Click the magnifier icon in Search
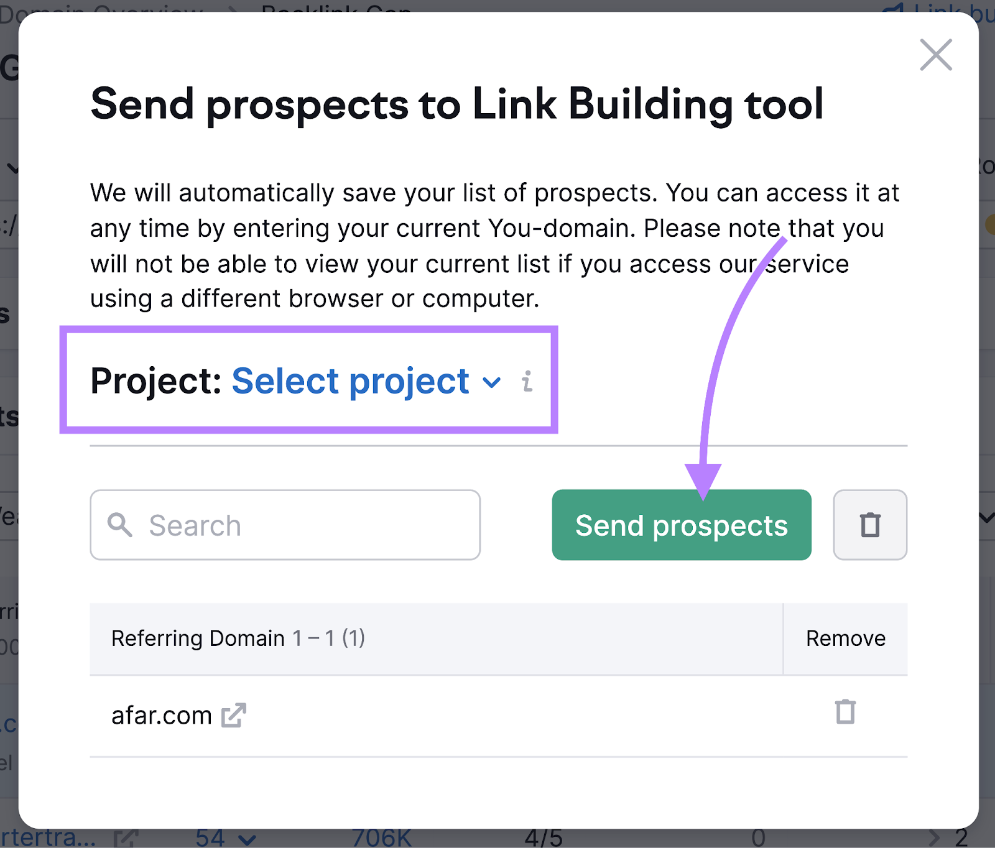 [x=120, y=525]
